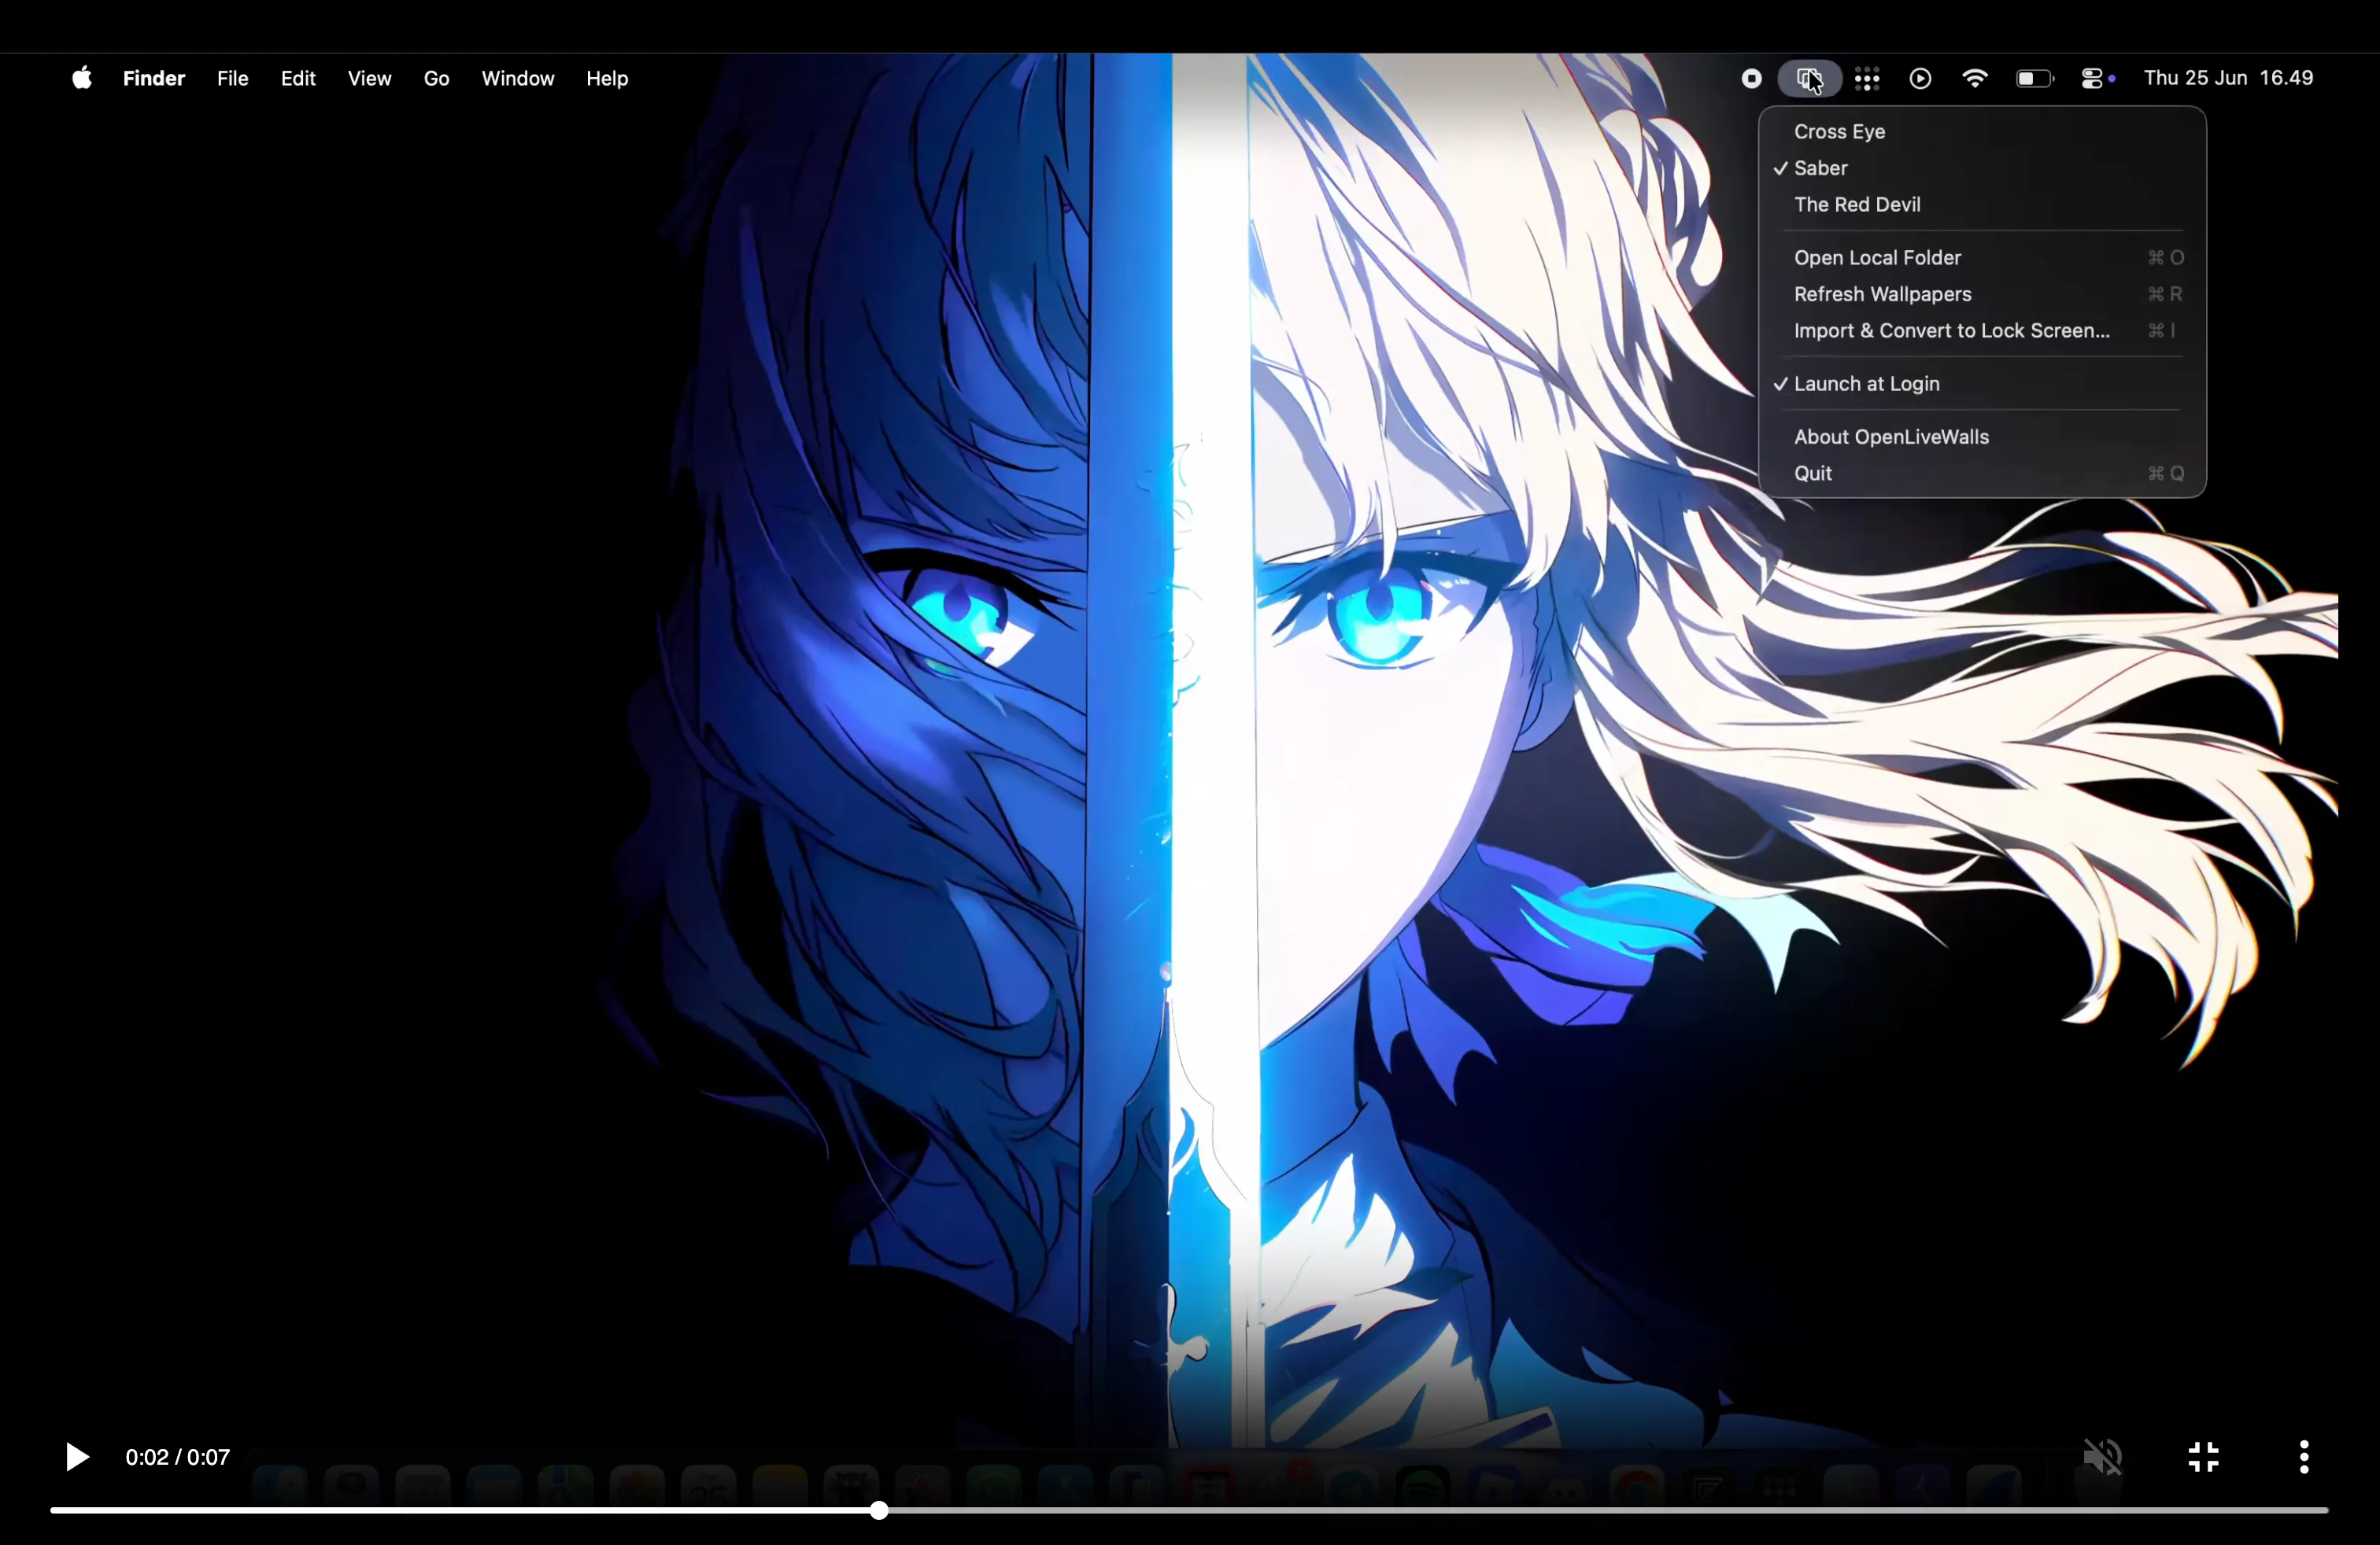Open the Edit menu
The image size is (2380, 1545).
(298, 78)
